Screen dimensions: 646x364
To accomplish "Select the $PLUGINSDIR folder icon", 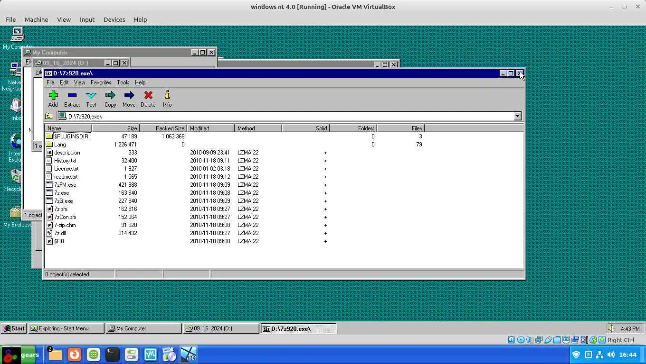I will 49,136.
